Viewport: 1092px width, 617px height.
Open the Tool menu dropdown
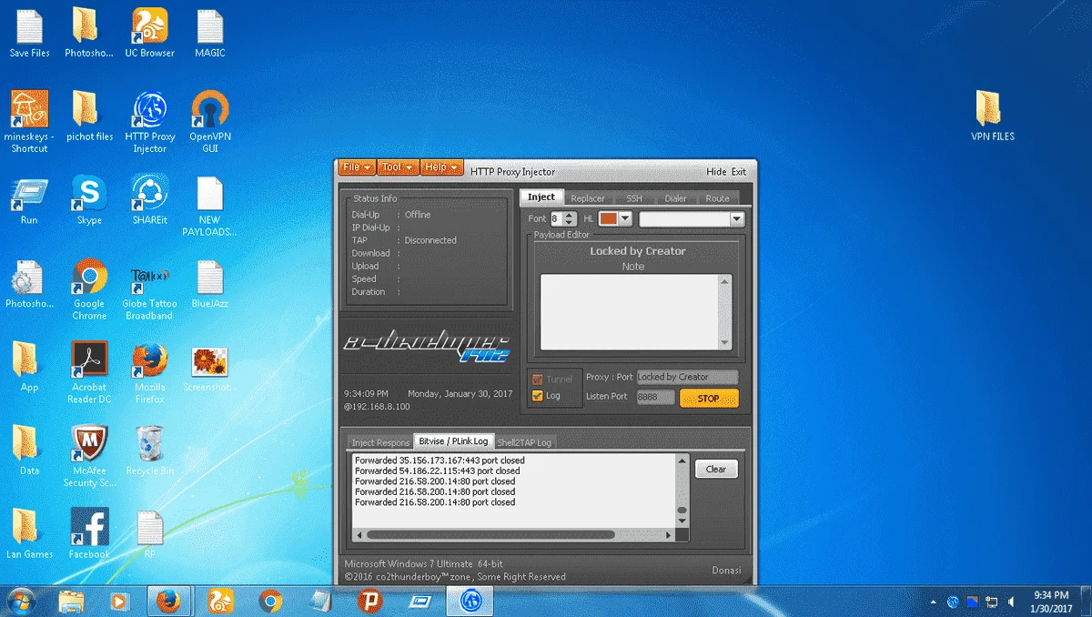398,167
